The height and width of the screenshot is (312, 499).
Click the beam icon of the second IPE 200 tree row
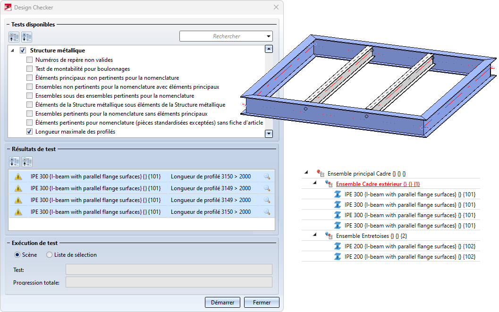pos(338,257)
